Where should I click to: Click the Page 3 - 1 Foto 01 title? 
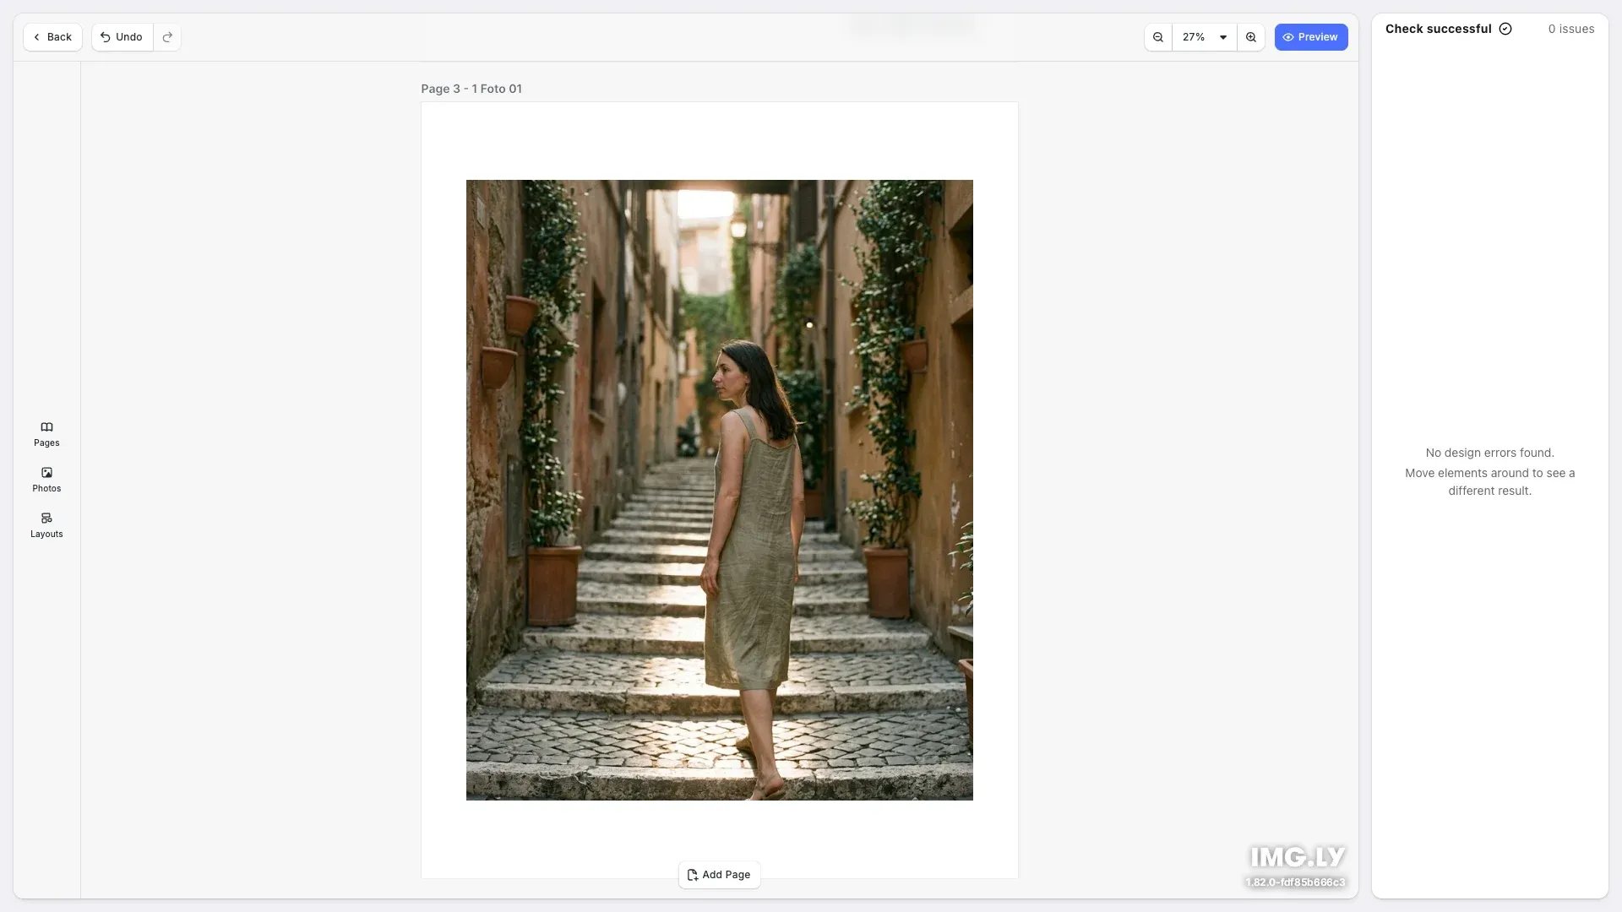pyautogui.click(x=471, y=89)
